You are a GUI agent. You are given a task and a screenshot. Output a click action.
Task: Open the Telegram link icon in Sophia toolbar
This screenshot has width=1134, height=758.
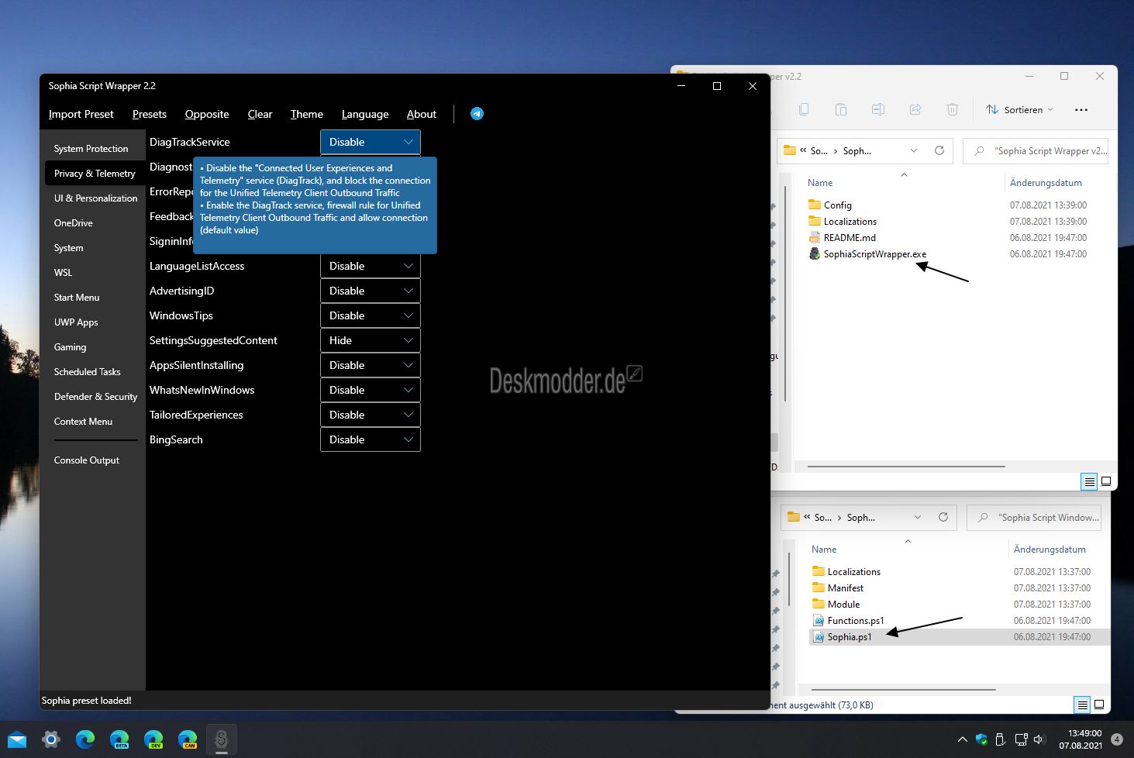click(477, 114)
